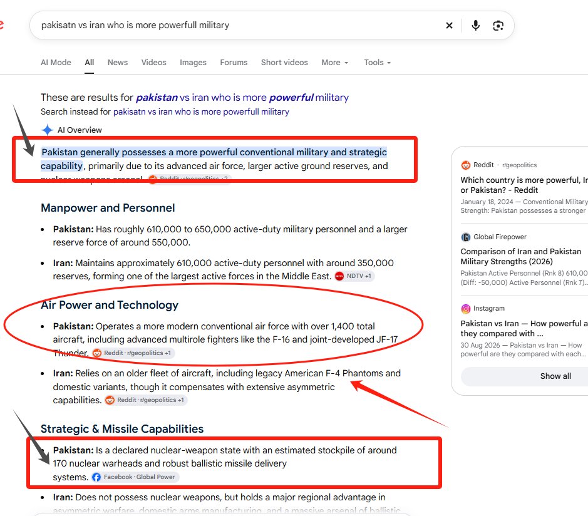Click the 'Manpower and Personnel' heading
This screenshot has height=516, width=588.
[108, 208]
